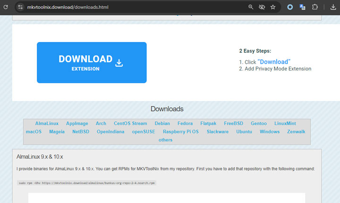The image size is (340, 203).
Task: Jump to the AppImage downloads section
Action: click(77, 123)
